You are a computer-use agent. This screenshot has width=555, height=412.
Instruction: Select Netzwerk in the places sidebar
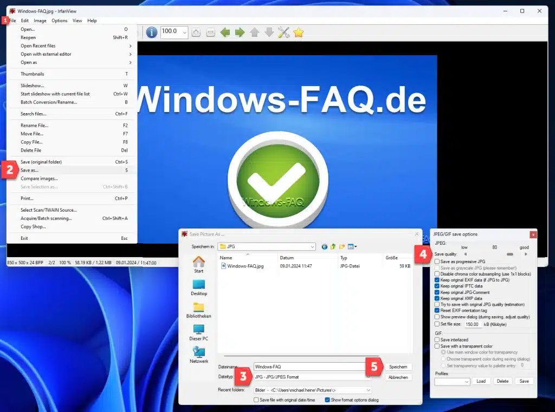pos(198,355)
